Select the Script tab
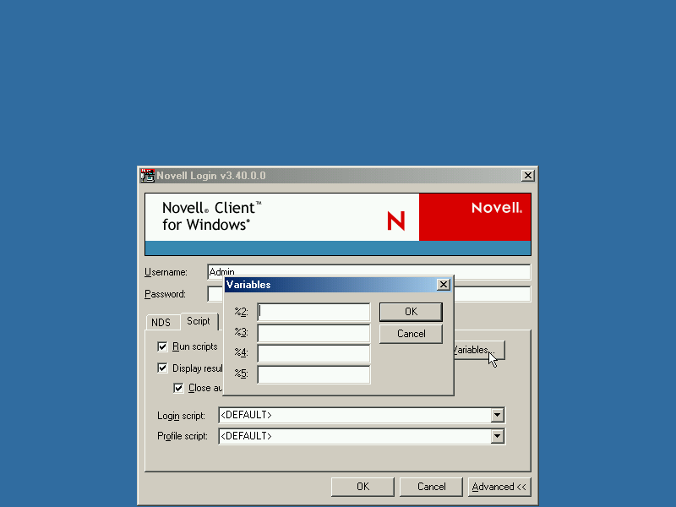This screenshot has height=507, width=676. (x=199, y=321)
